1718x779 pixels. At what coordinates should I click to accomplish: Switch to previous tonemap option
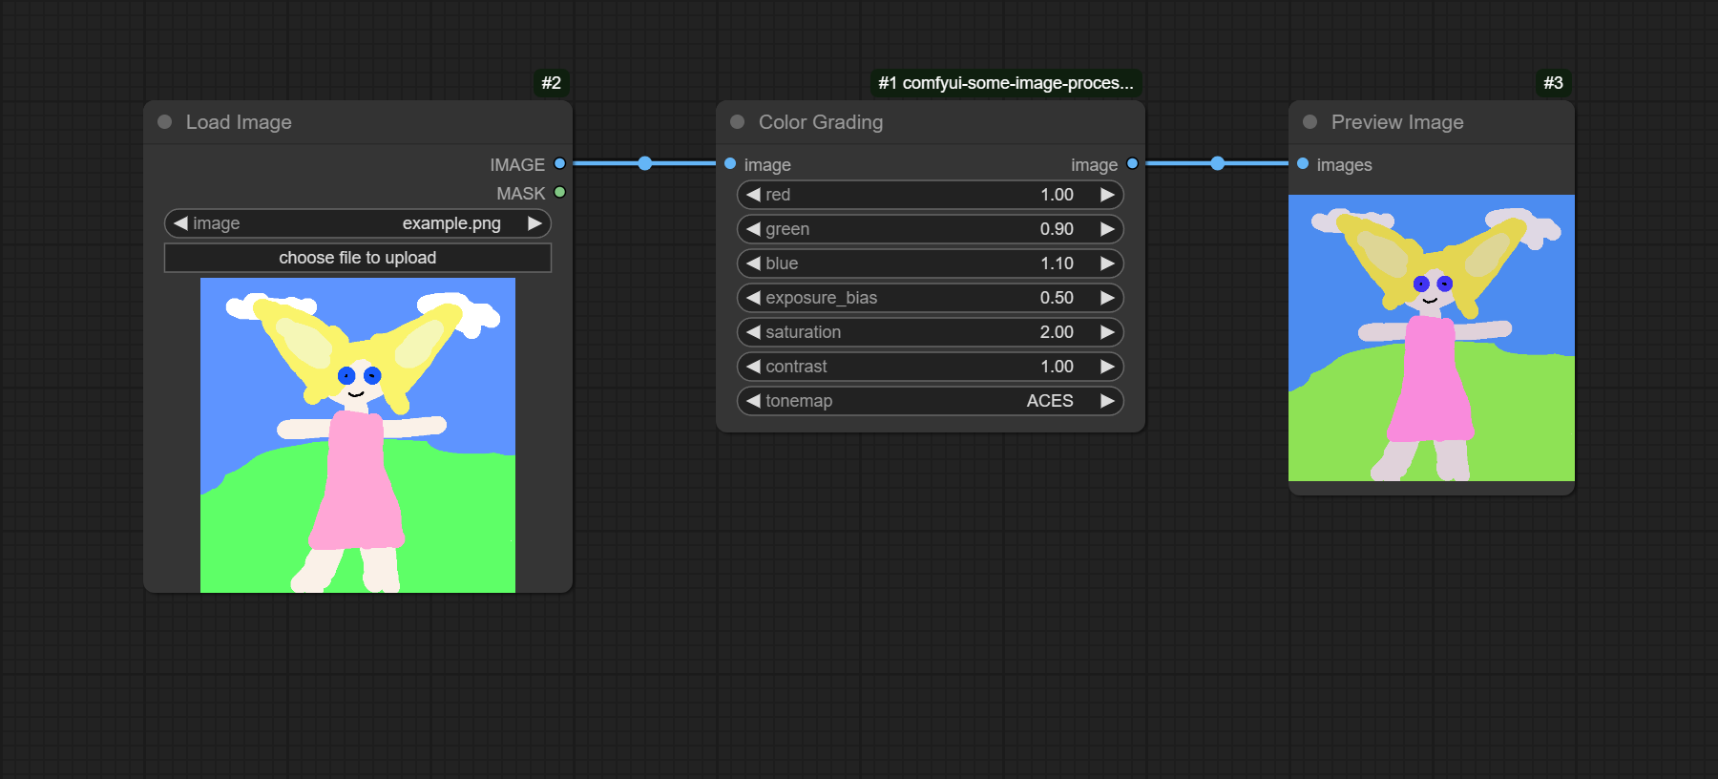pyautogui.click(x=753, y=401)
